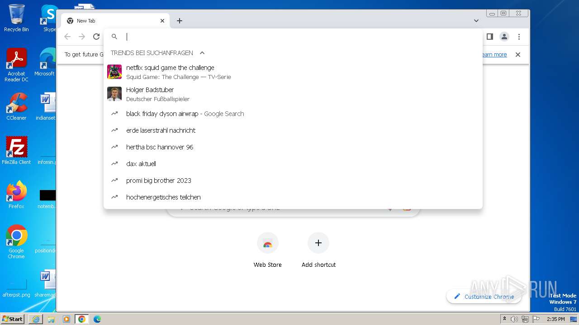This screenshot has width=579, height=325.
Task: Click the network tray icon
Action: [525, 319]
